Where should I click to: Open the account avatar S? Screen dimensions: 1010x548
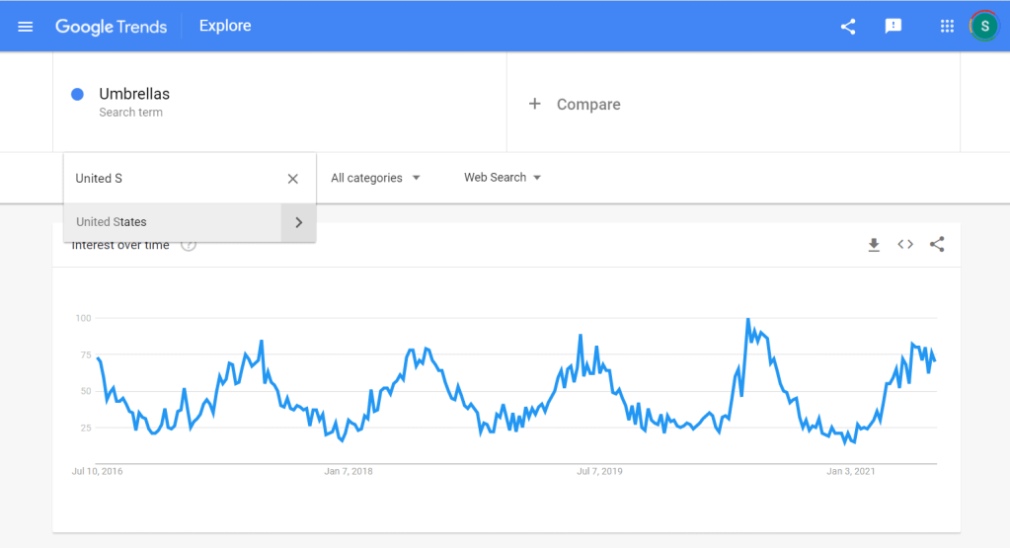pos(984,27)
